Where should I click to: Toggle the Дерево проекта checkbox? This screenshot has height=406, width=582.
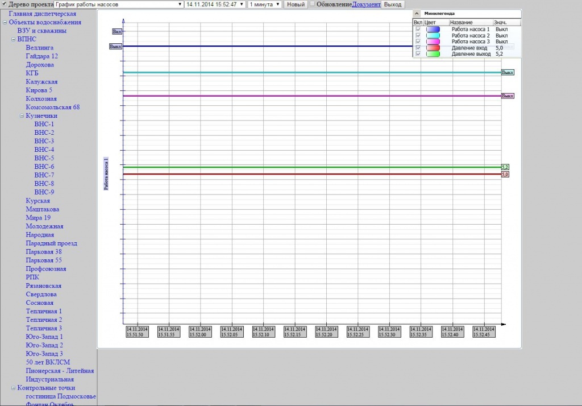click(4, 4)
